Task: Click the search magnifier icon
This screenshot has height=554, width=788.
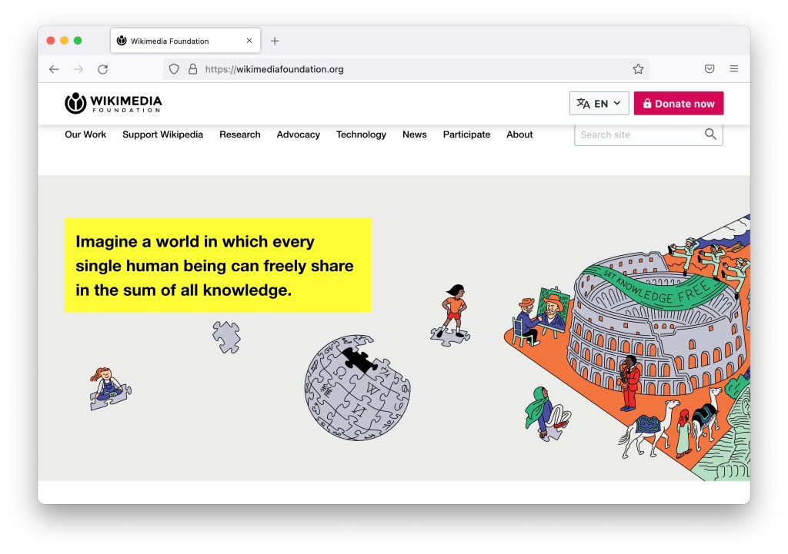Action: (x=710, y=134)
